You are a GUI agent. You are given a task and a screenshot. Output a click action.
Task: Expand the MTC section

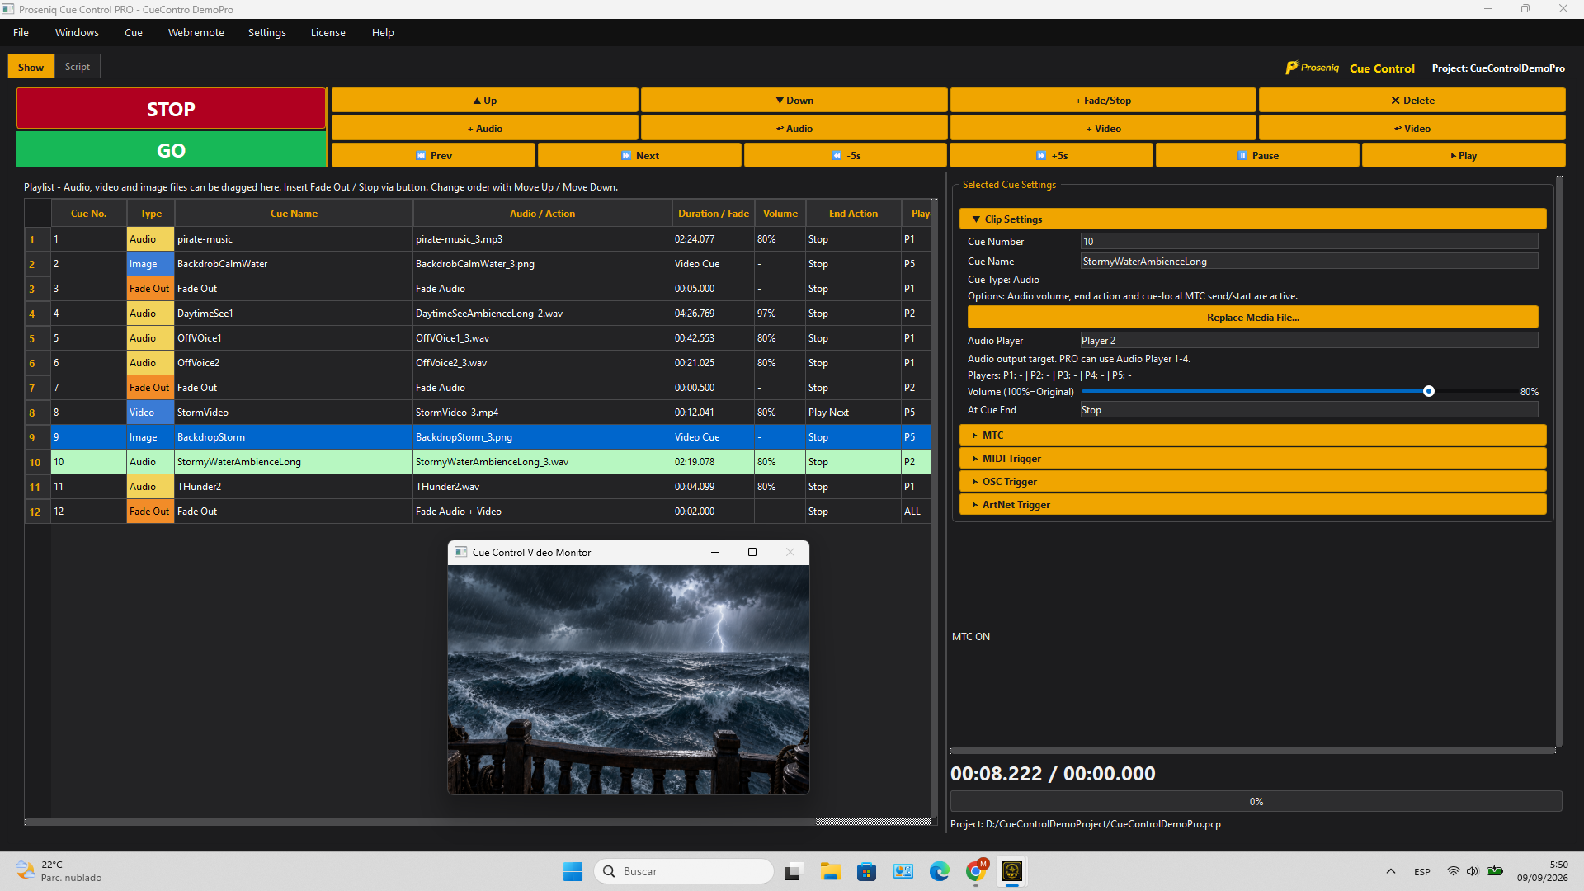click(1252, 436)
